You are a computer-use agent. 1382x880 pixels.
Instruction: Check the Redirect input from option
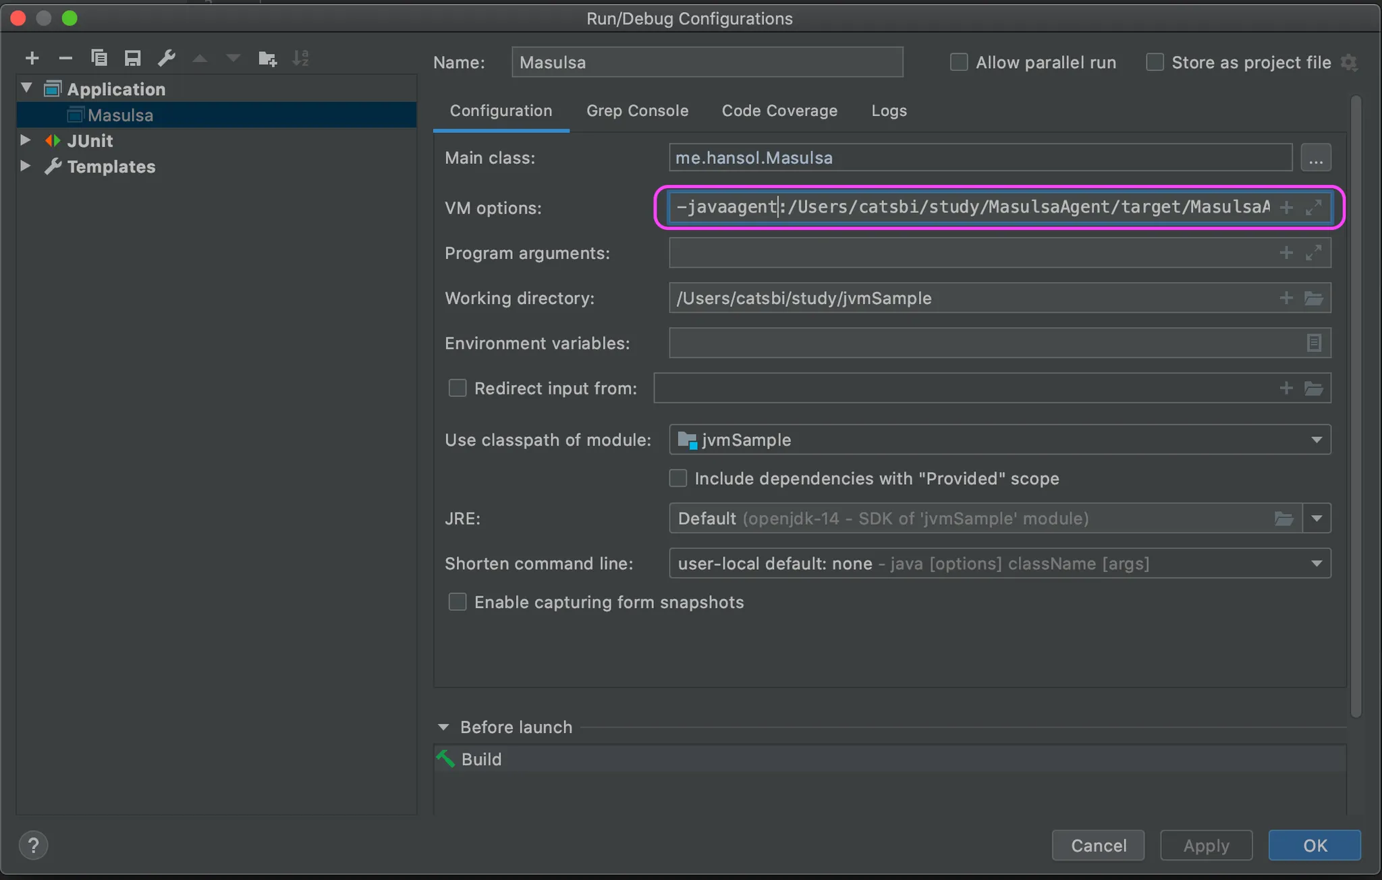458,388
